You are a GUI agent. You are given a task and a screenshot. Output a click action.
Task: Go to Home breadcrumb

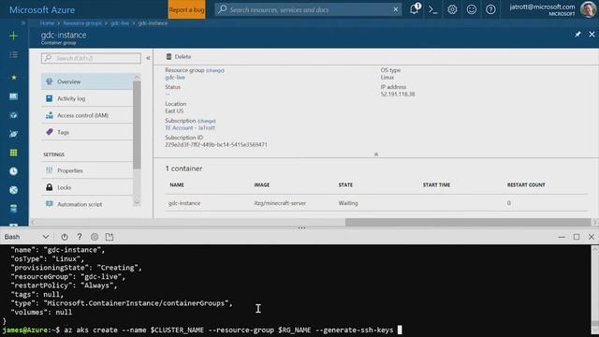47,22
